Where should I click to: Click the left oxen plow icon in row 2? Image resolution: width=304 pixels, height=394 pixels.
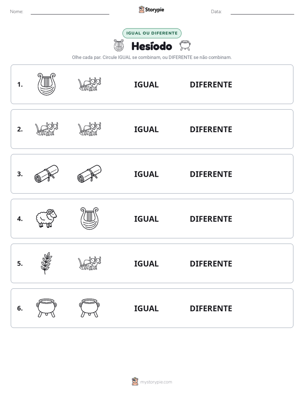point(46,129)
